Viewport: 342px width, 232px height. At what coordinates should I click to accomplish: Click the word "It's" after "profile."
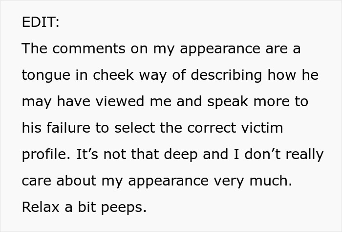[87, 154]
